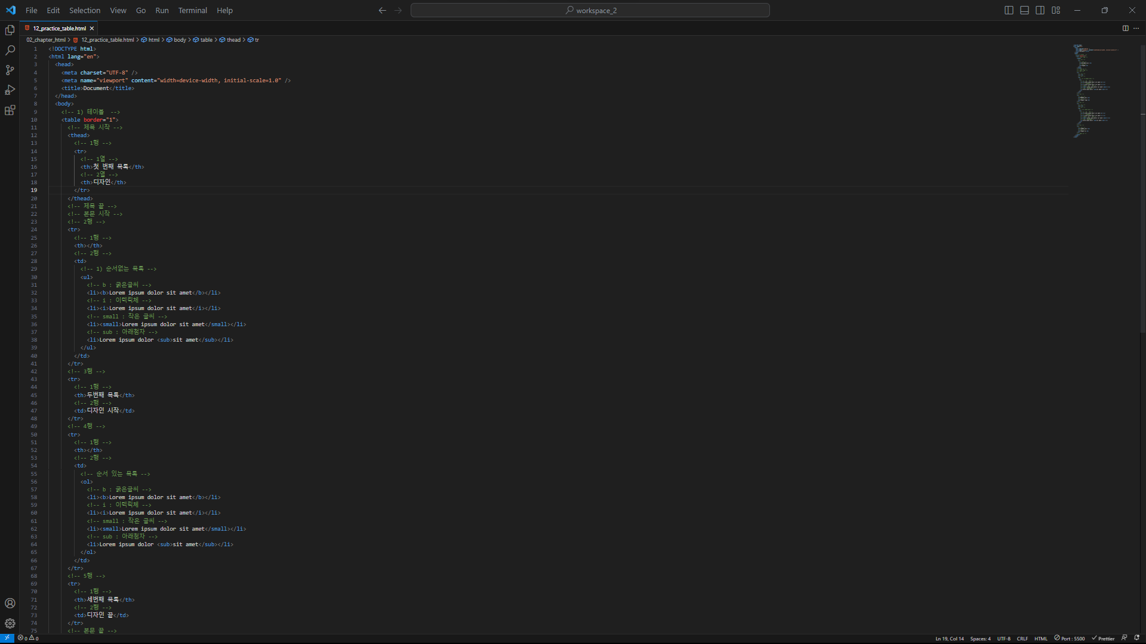This screenshot has width=1146, height=644.
Task: Click the workspace_2 command center search box
Action: [590, 10]
